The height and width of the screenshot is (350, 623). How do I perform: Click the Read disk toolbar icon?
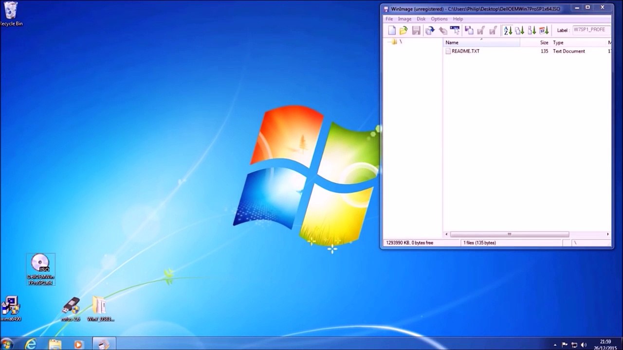(x=430, y=31)
